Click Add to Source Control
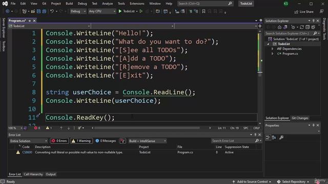Screen dimensions: 328x184 [x=252, y=182]
